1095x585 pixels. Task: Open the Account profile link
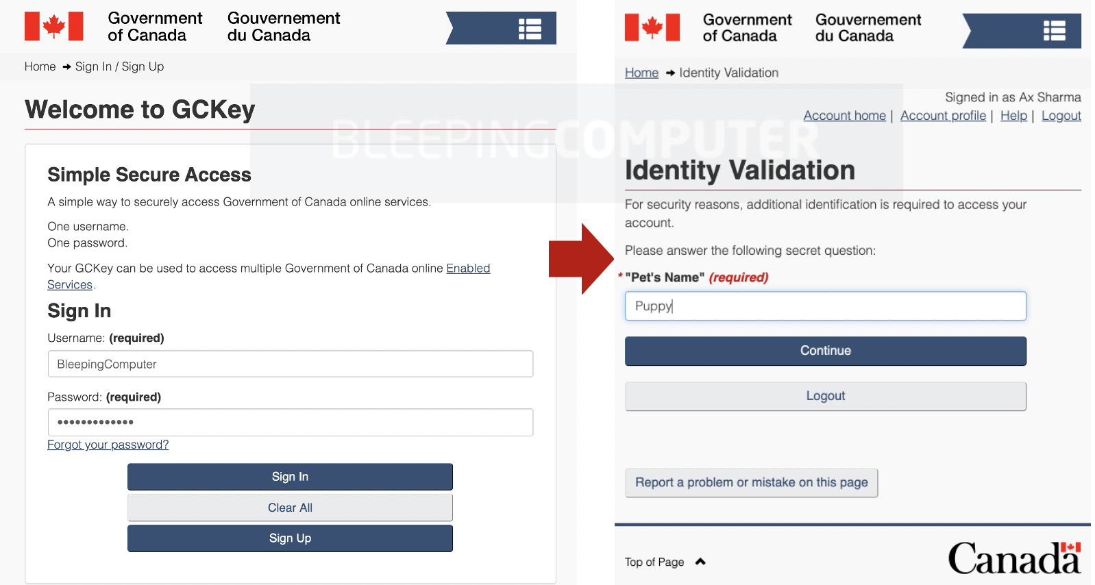(943, 116)
